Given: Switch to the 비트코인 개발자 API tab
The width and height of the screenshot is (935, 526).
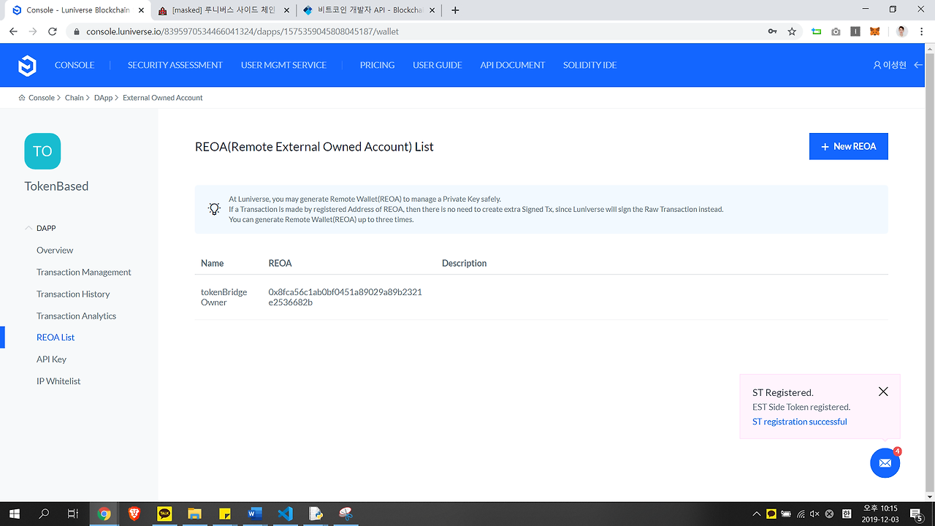Looking at the screenshot, I should tap(369, 10).
